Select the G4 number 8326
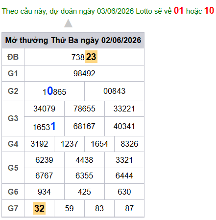The image size is (216, 220). point(129,144)
